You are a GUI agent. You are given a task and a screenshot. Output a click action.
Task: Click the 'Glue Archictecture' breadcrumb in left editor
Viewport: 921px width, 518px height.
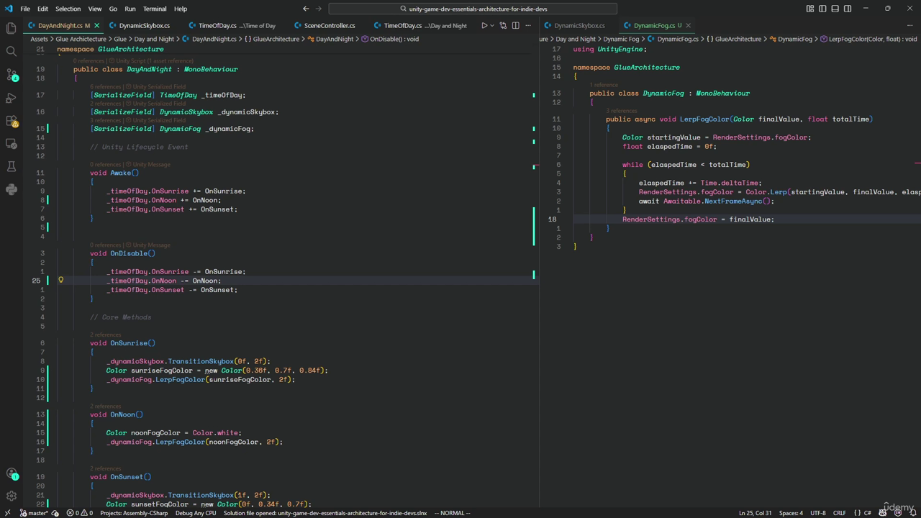pos(81,39)
